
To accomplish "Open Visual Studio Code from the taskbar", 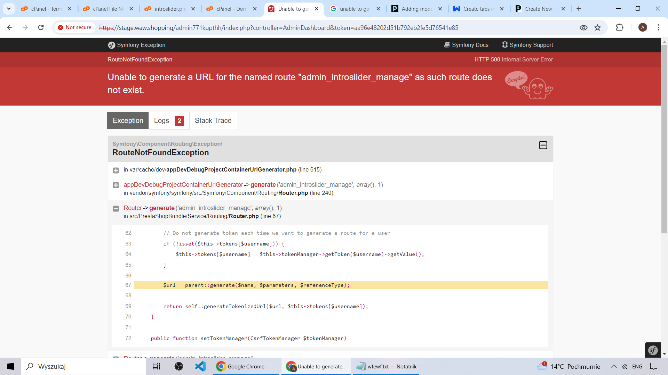I will 200,366.
